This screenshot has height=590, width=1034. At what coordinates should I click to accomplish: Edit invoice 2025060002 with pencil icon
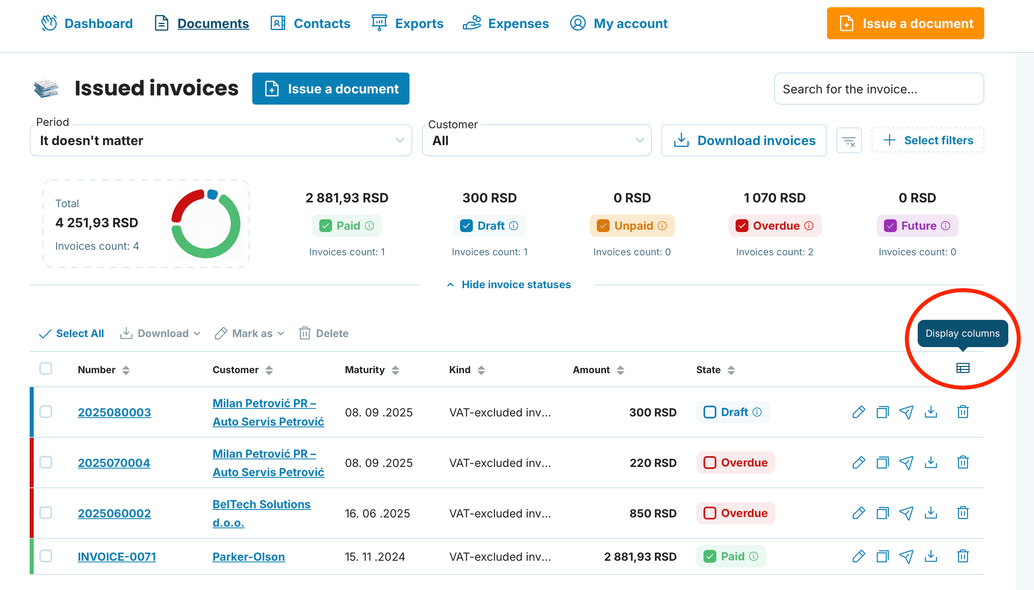pyautogui.click(x=858, y=513)
